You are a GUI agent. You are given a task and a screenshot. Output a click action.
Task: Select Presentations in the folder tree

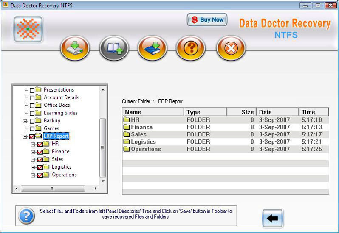[59, 90]
